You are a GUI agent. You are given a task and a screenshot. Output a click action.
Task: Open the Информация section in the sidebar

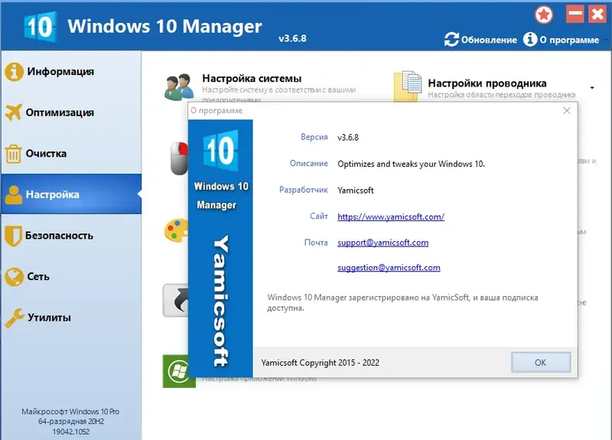71,71
